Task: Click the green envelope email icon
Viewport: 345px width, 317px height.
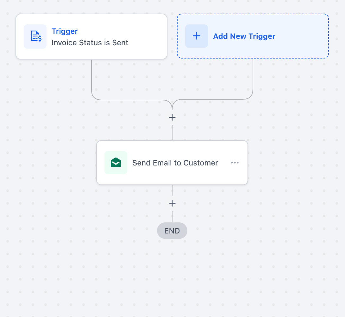Action: point(116,163)
